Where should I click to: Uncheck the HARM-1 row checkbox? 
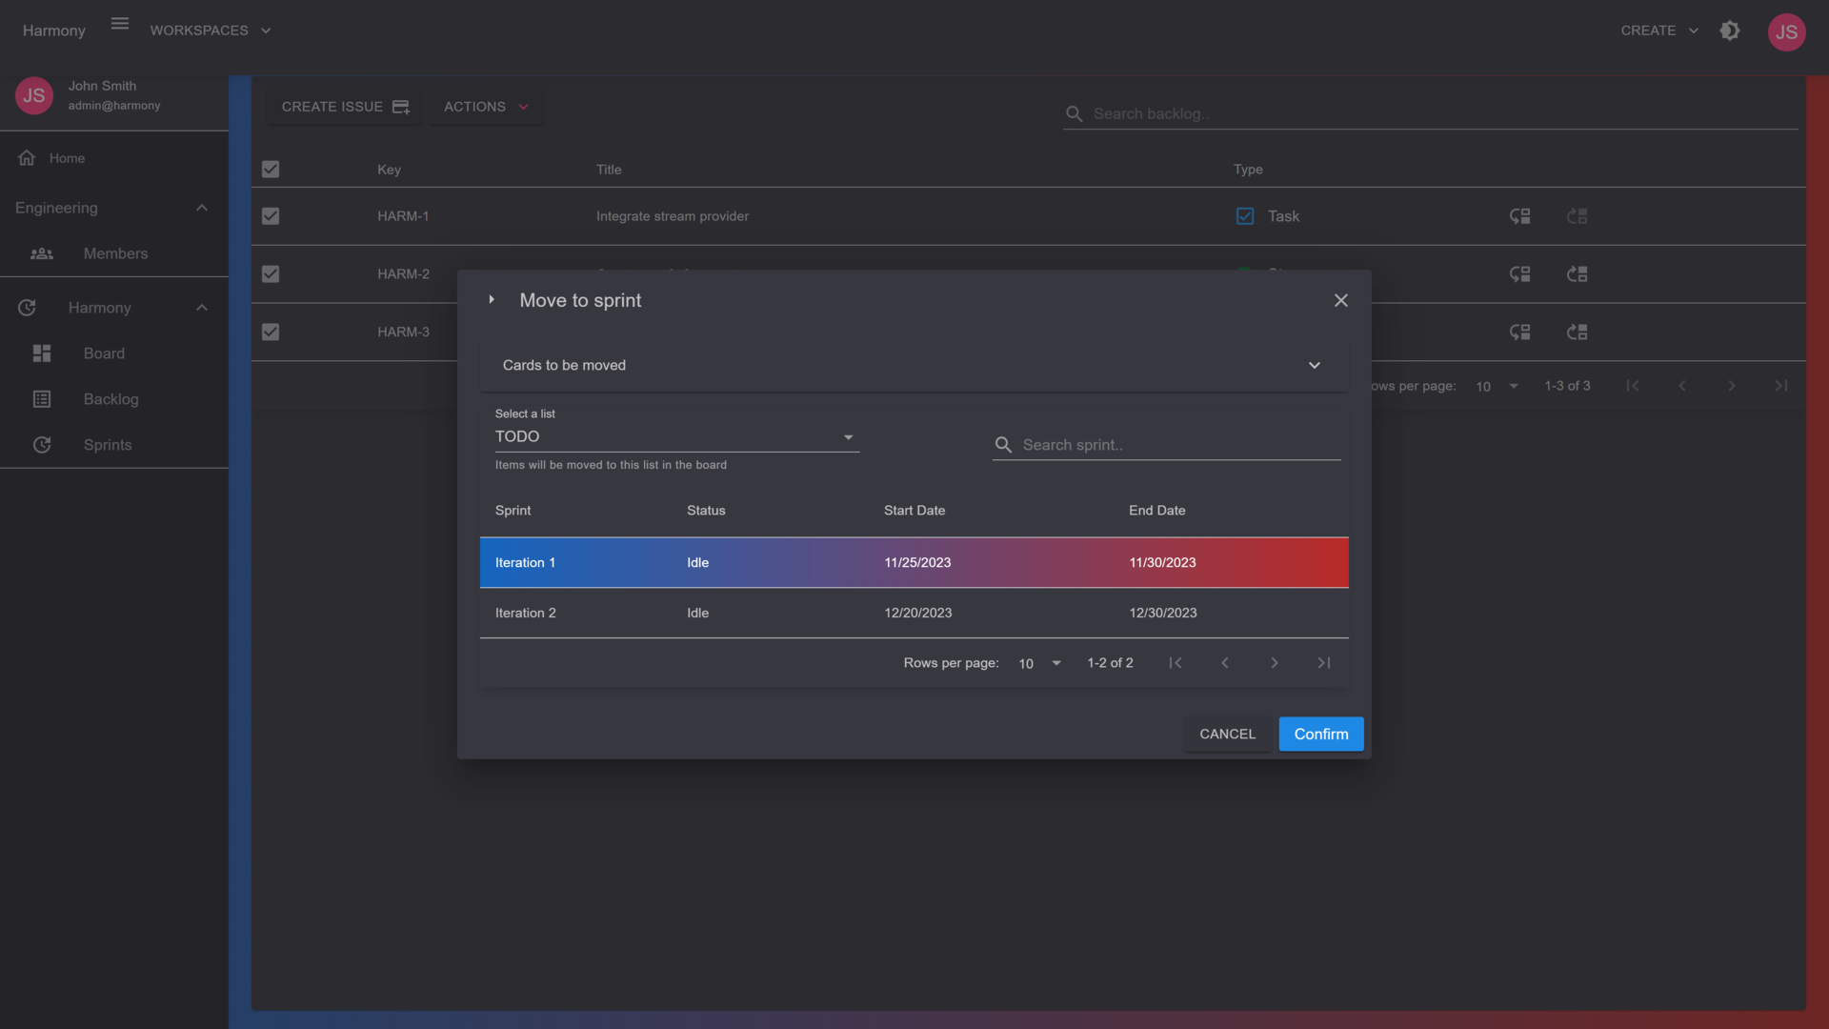click(271, 216)
